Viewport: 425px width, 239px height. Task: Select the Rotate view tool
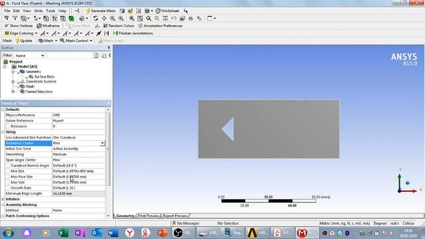[x=96, y=19]
